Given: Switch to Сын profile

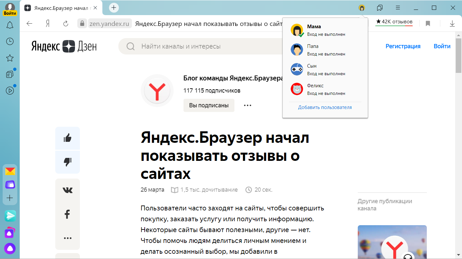Looking at the screenshot, I should (325, 70).
